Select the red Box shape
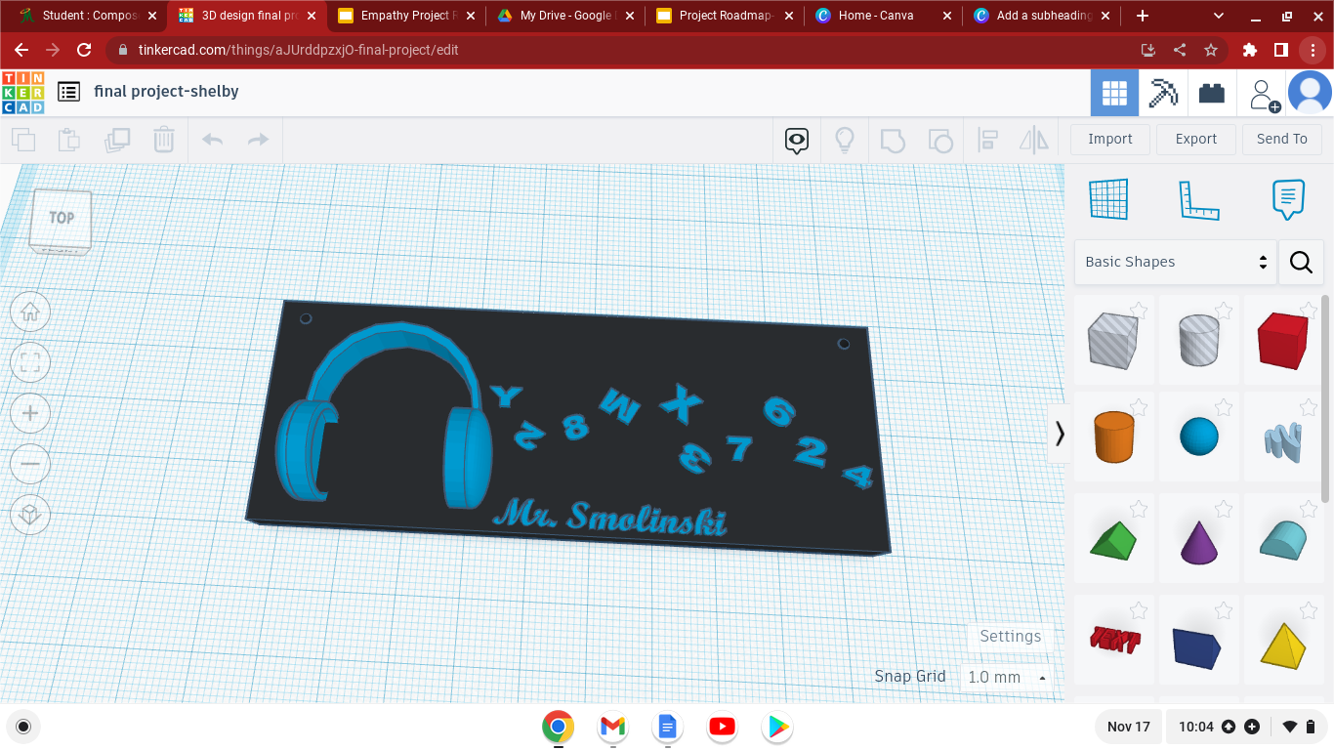 click(1283, 340)
